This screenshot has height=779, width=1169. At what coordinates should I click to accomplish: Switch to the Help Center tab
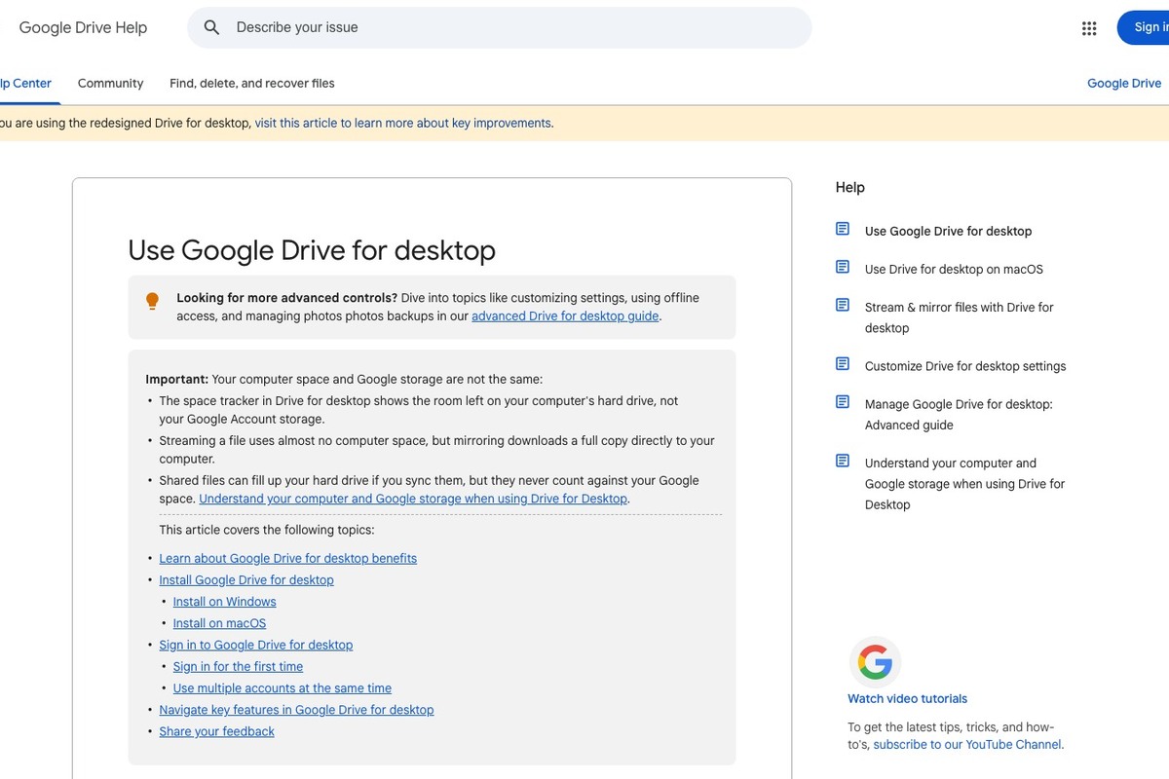pos(25,84)
